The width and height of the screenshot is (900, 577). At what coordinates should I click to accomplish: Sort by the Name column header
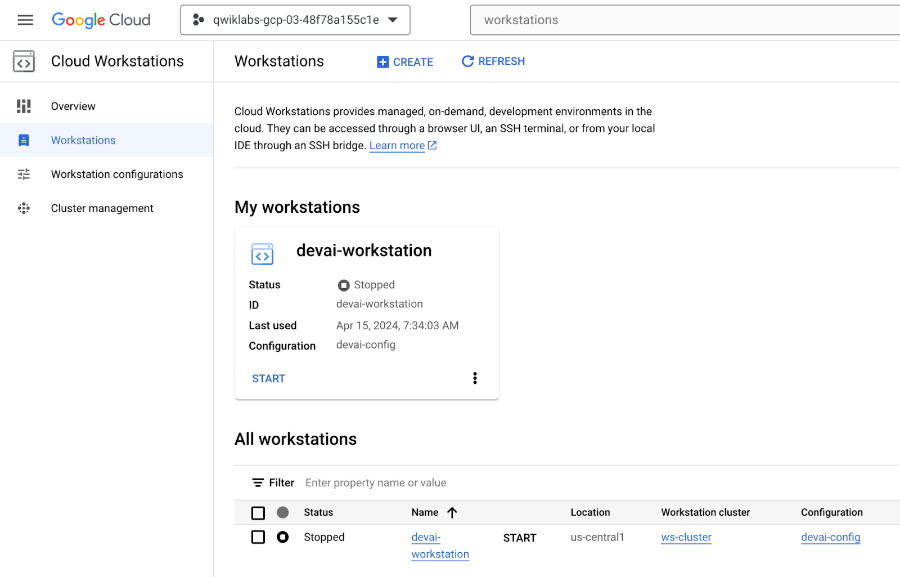425,512
